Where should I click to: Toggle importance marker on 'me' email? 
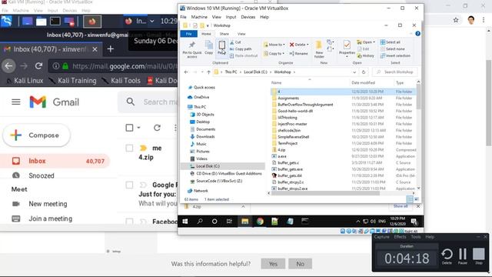(143, 148)
